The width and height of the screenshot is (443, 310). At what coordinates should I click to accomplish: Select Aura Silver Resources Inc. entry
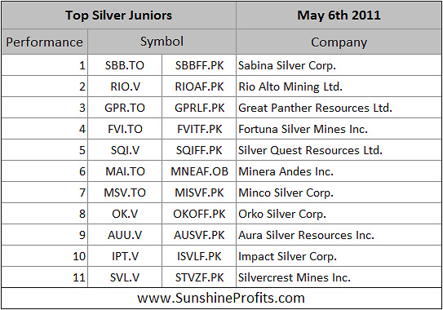point(306,235)
